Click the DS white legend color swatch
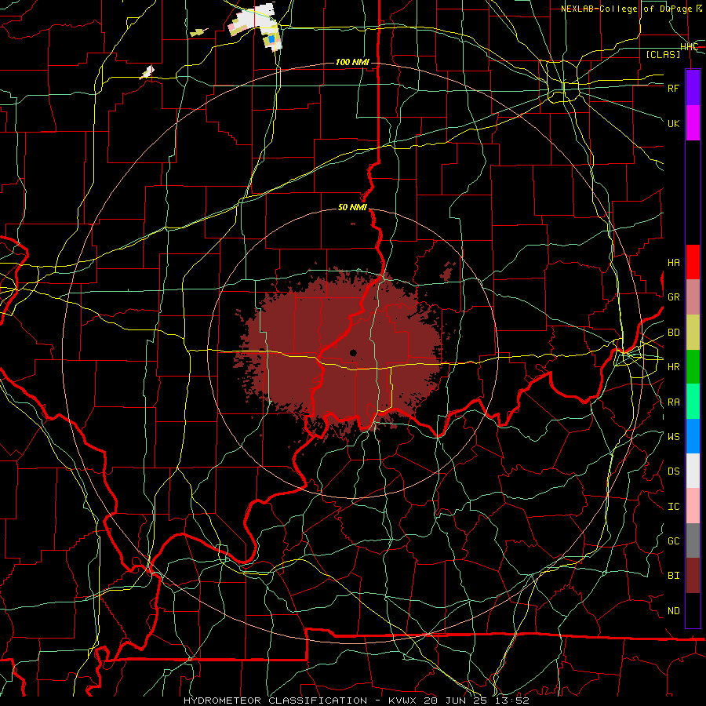This screenshot has height=706, width=706. tap(693, 471)
